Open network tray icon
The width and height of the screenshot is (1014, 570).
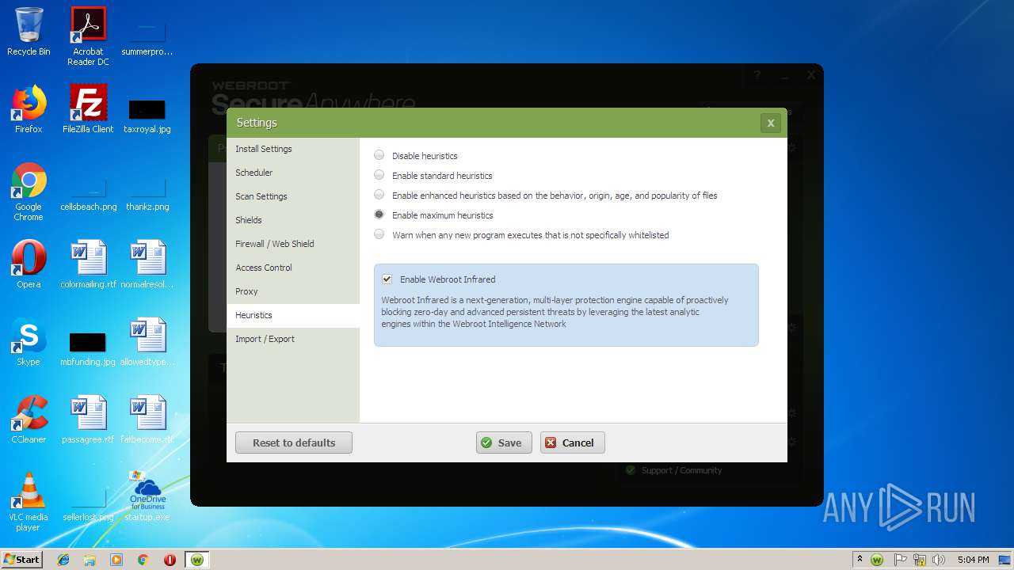920,560
